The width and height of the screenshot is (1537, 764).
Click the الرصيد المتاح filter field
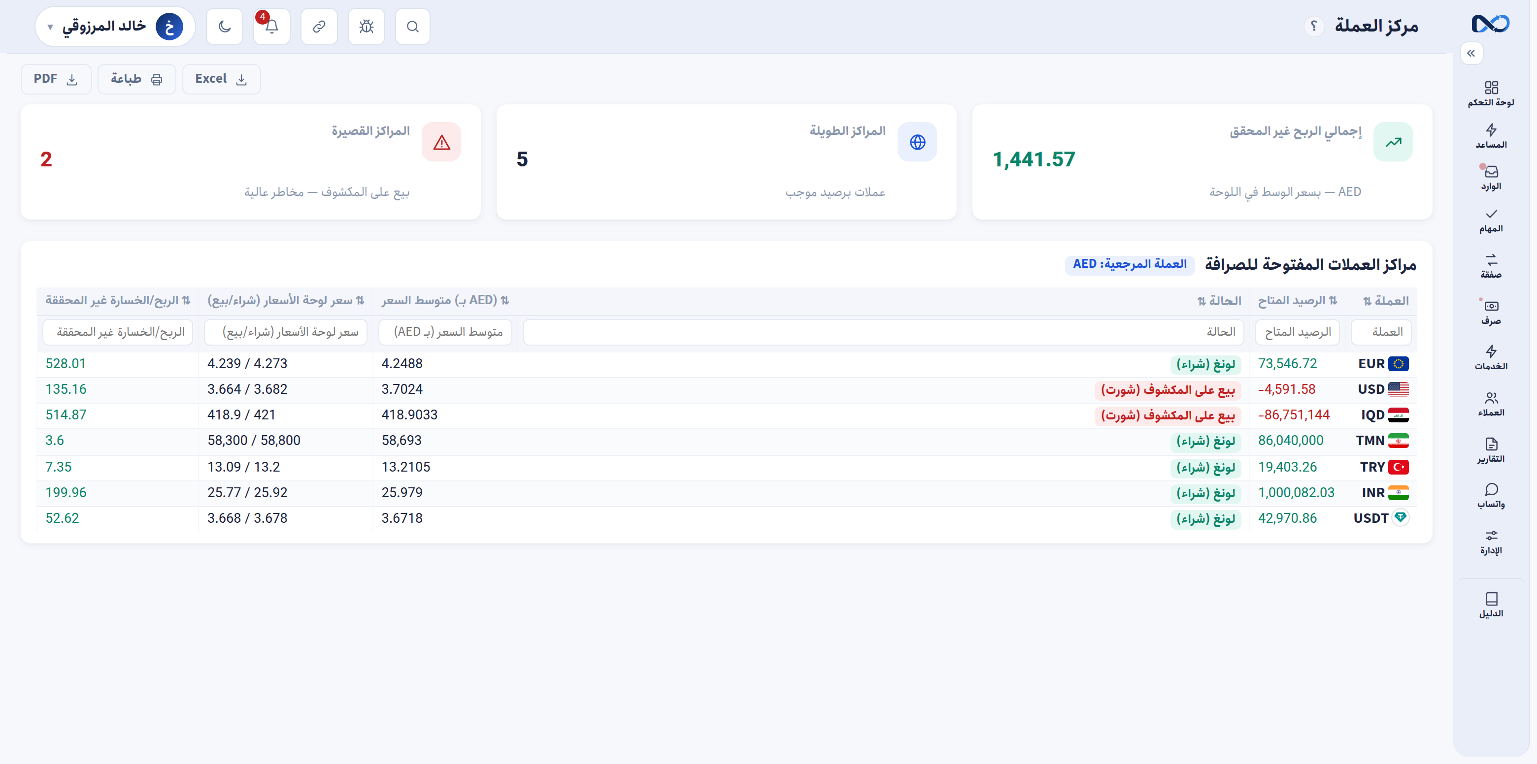tap(1297, 332)
